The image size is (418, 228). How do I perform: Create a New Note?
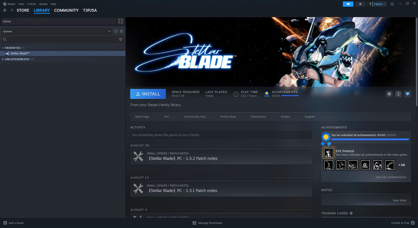tap(399, 200)
